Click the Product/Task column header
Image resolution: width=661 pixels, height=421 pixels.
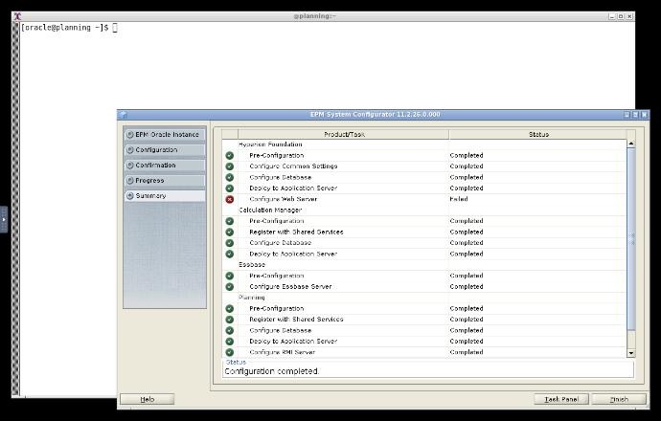click(x=344, y=134)
